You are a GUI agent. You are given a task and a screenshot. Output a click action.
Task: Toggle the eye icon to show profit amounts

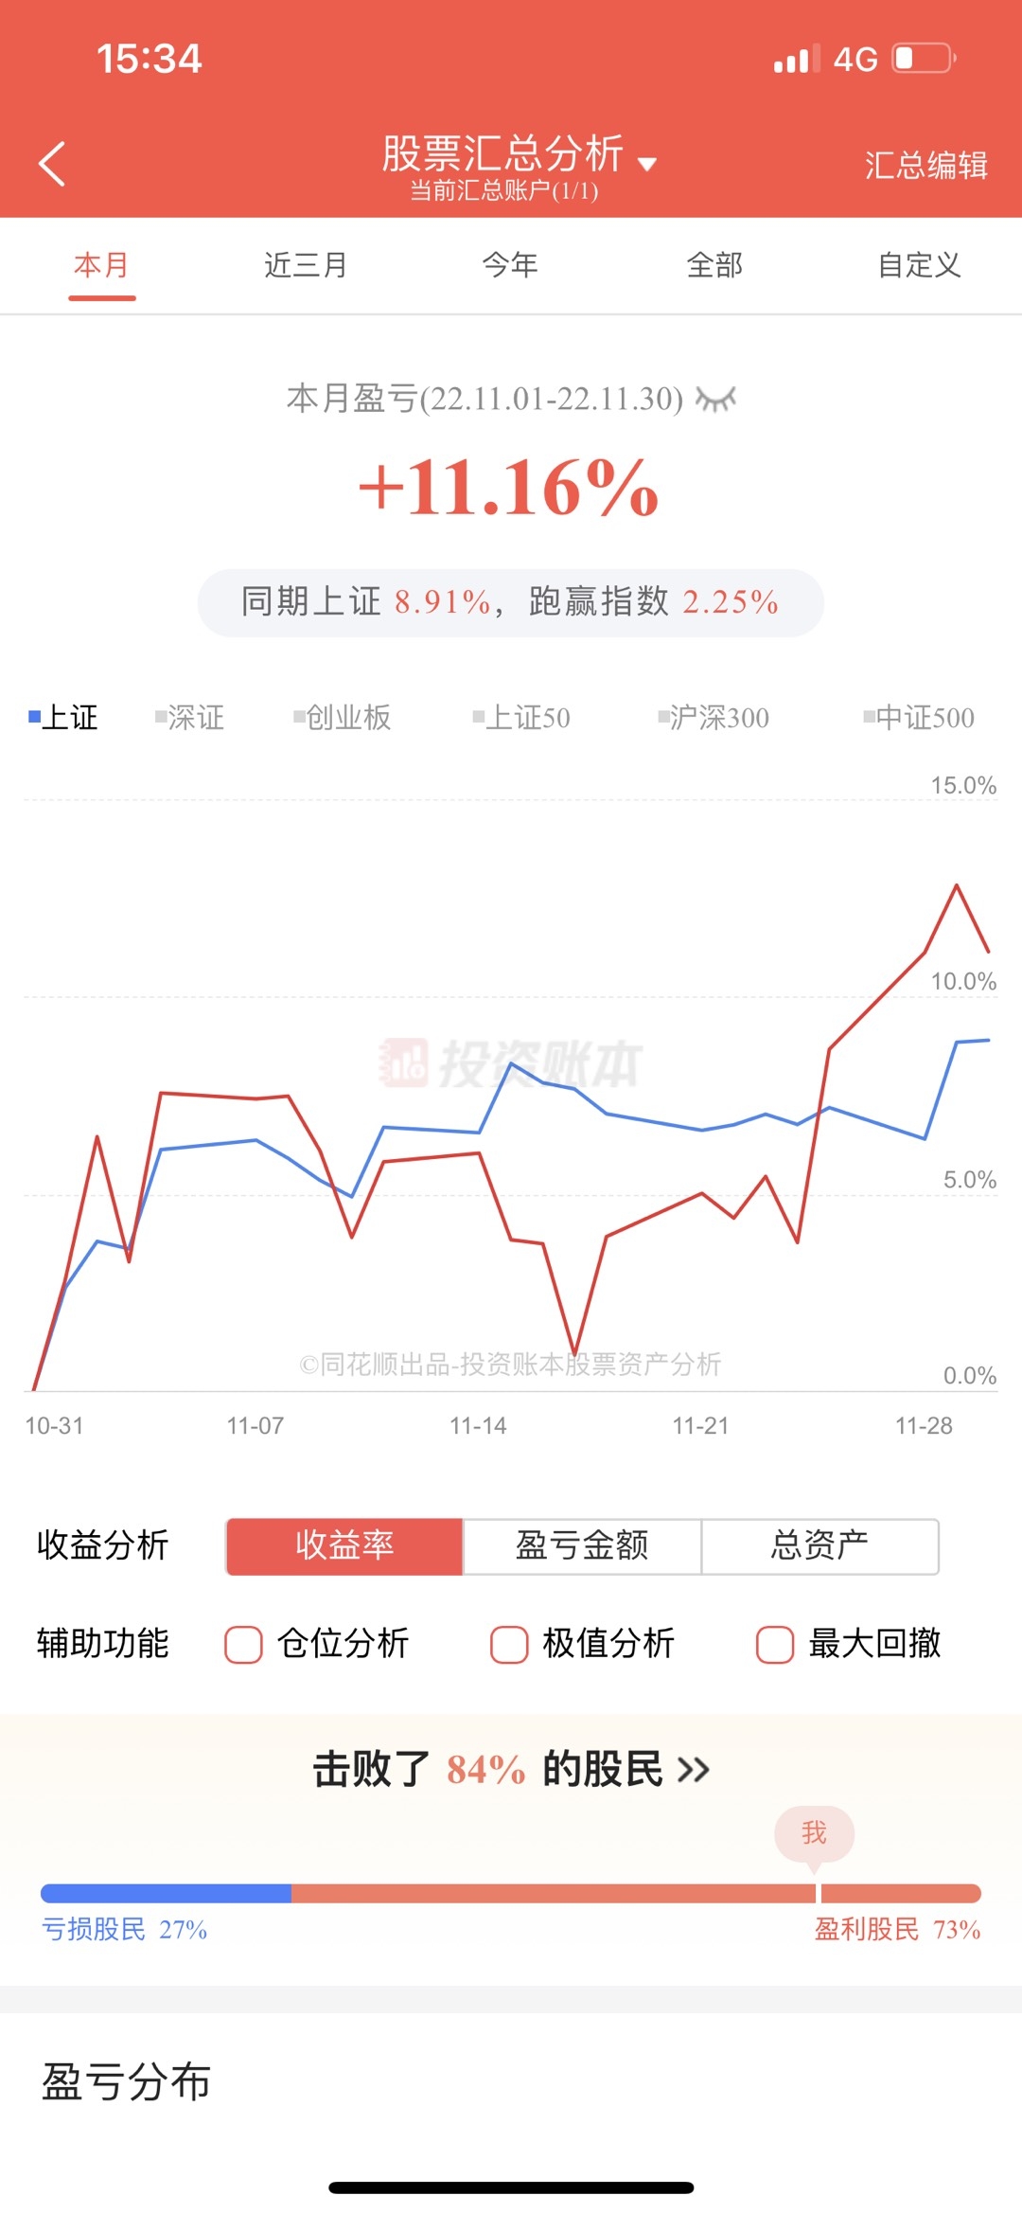click(x=715, y=399)
